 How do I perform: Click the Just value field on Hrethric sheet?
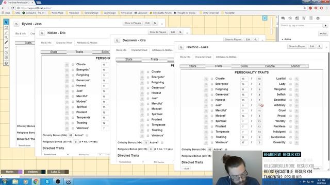click(244, 105)
